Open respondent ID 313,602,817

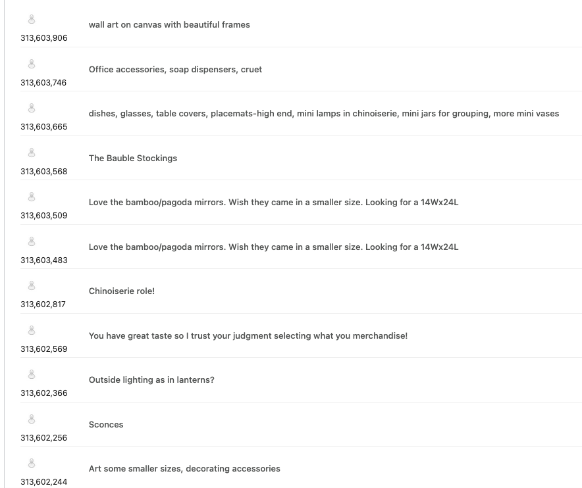coord(43,305)
